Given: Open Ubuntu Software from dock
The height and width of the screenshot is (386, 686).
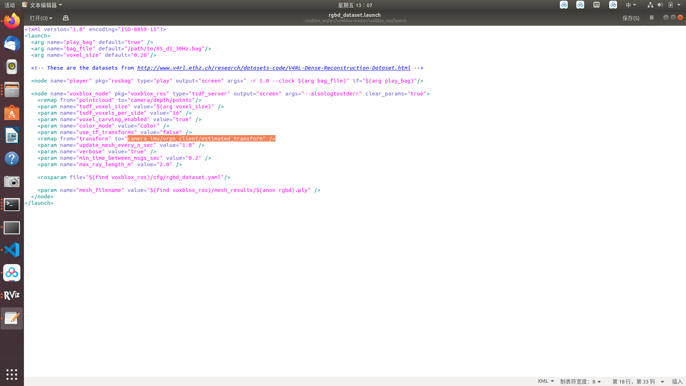Looking at the screenshot, I should (12, 113).
